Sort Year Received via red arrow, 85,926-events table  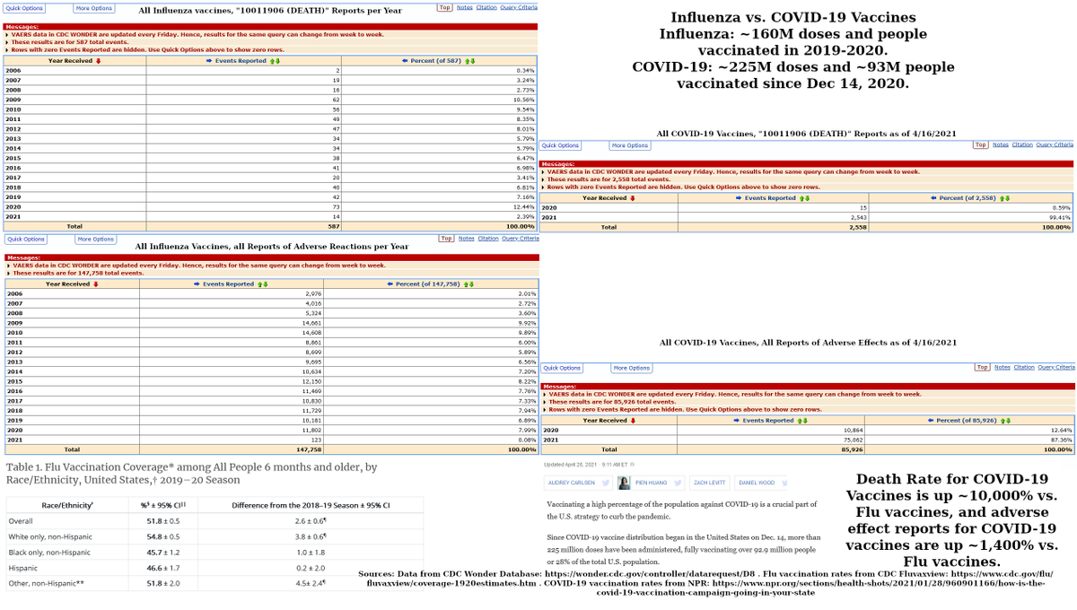pyautogui.click(x=634, y=421)
